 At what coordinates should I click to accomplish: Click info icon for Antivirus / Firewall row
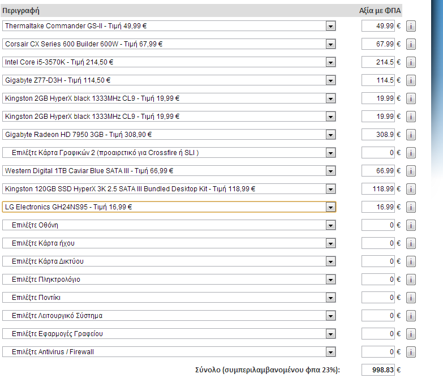tap(411, 352)
